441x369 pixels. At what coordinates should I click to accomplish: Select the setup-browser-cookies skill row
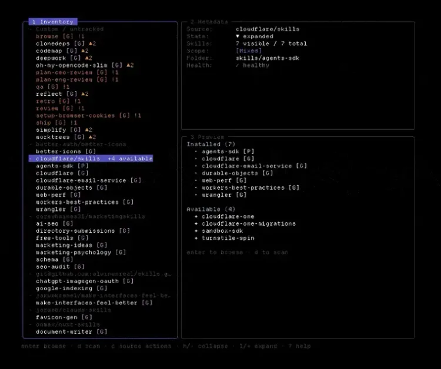pos(88,115)
